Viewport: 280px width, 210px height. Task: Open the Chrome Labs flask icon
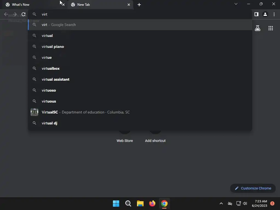pos(258,28)
